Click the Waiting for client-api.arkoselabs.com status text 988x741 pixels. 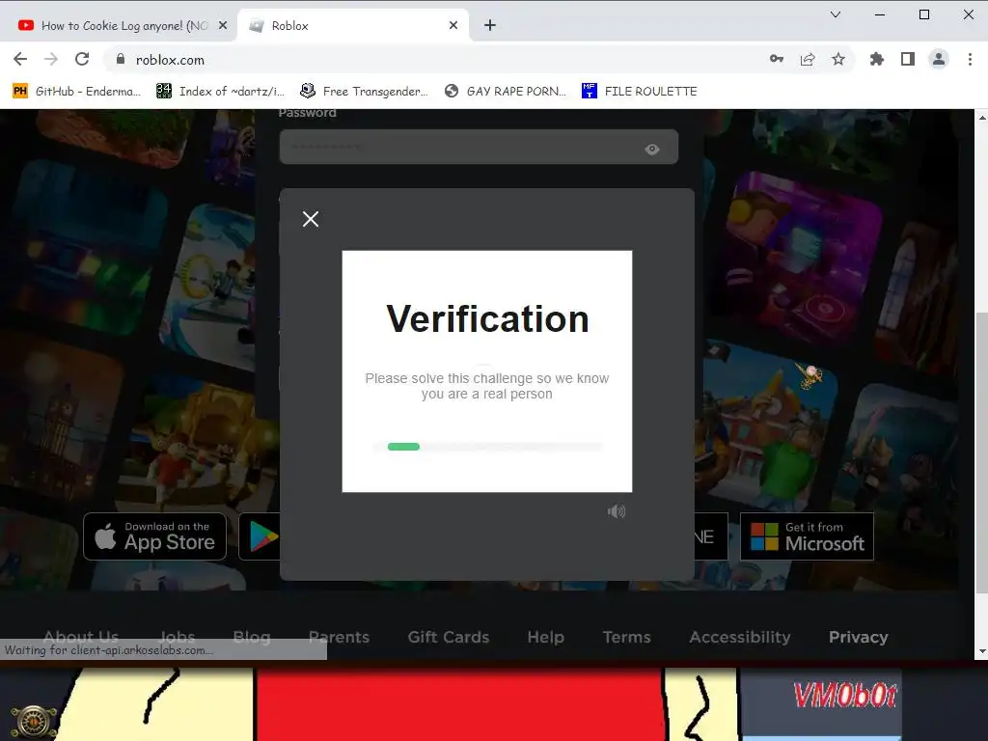pyautogui.click(x=108, y=649)
